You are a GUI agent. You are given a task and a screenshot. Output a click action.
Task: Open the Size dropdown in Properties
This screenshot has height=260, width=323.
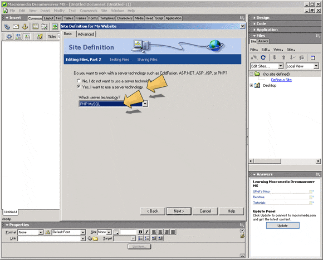pos(109,232)
